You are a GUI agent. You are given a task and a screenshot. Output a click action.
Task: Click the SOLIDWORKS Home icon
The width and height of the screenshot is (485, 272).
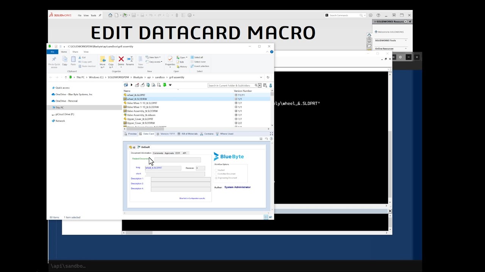(110, 15)
